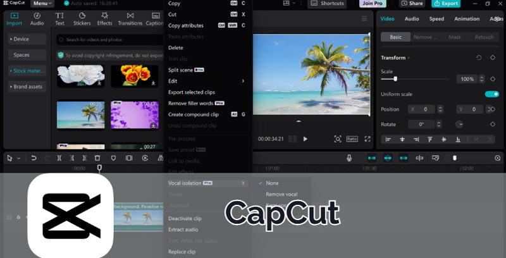
Task: Click the rotation dial knob
Action: pos(459,124)
